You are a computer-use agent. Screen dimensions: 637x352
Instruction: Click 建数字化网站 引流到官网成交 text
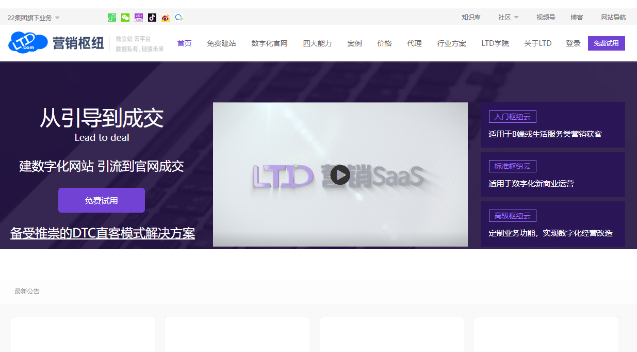coord(102,166)
